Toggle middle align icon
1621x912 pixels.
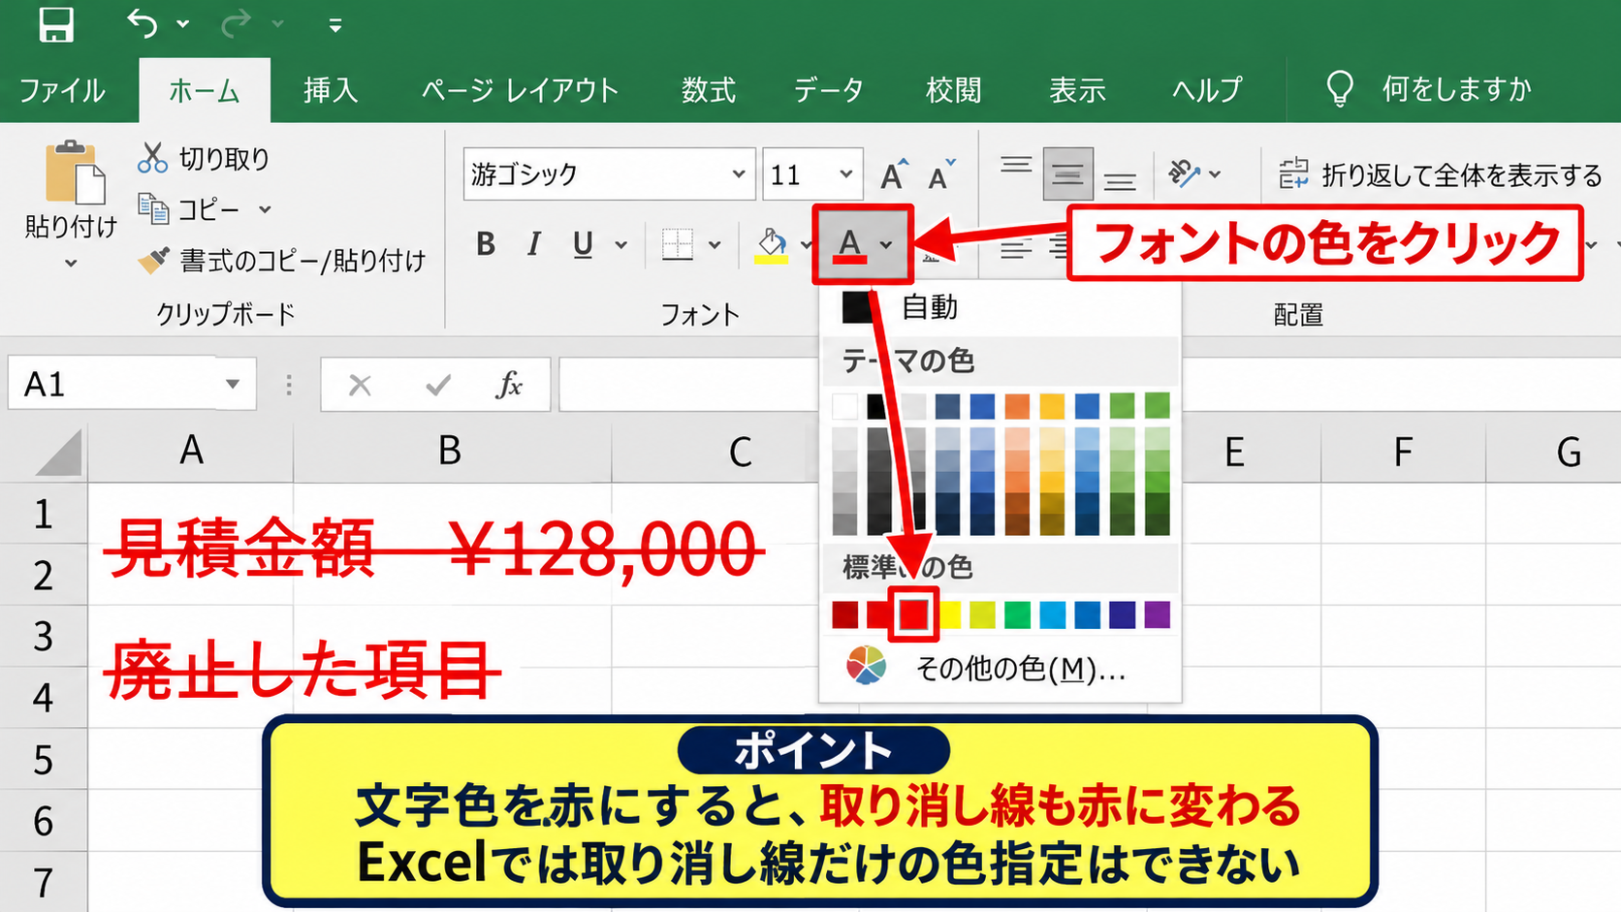(x=1067, y=173)
